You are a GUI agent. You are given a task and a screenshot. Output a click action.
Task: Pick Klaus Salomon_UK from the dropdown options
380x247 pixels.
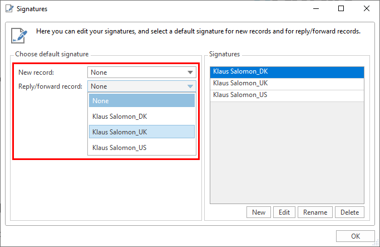142,132
